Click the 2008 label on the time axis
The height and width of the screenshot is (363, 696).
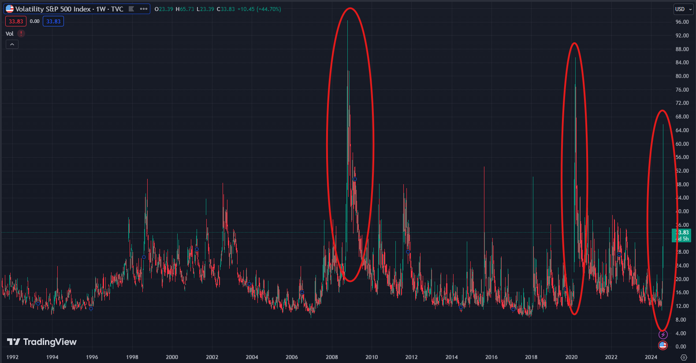[x=331, y=357]
